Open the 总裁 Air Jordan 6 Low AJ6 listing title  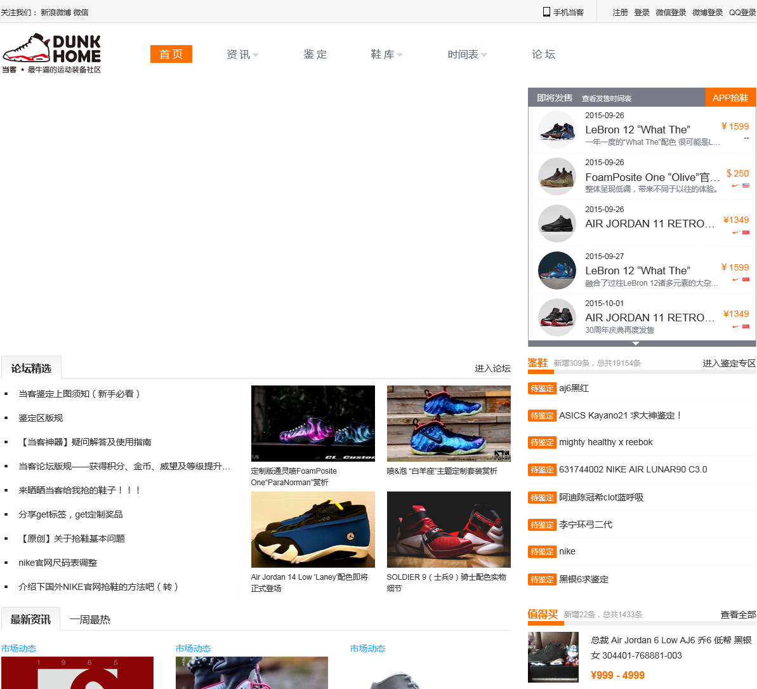pos(671,648)
